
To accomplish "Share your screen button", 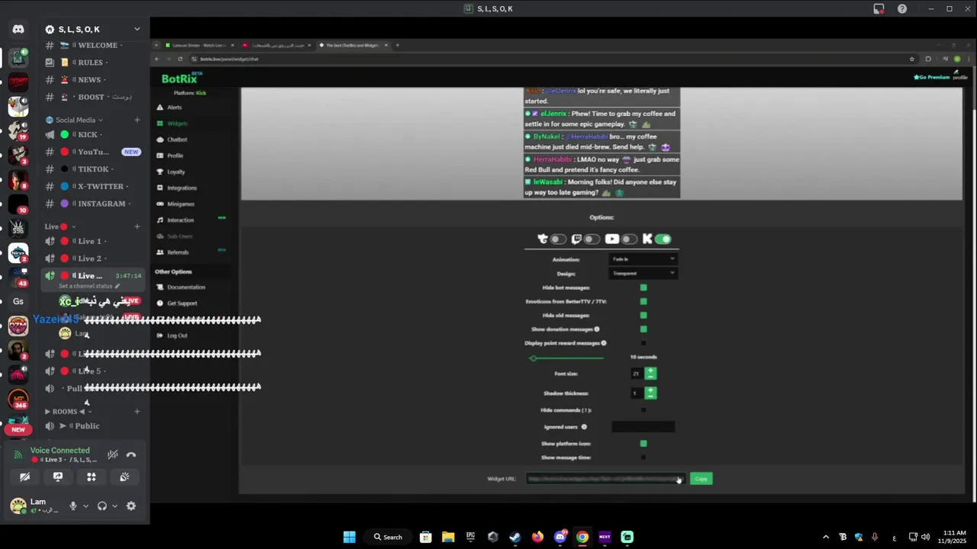I will pyautogui.click(x=58, y=477).
